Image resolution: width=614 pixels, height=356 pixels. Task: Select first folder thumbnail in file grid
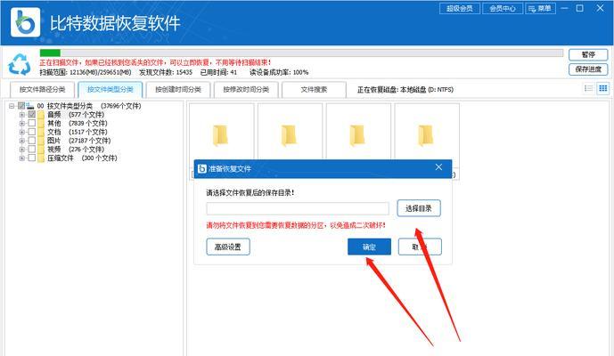pyautogui.click(x=221, y=135)
